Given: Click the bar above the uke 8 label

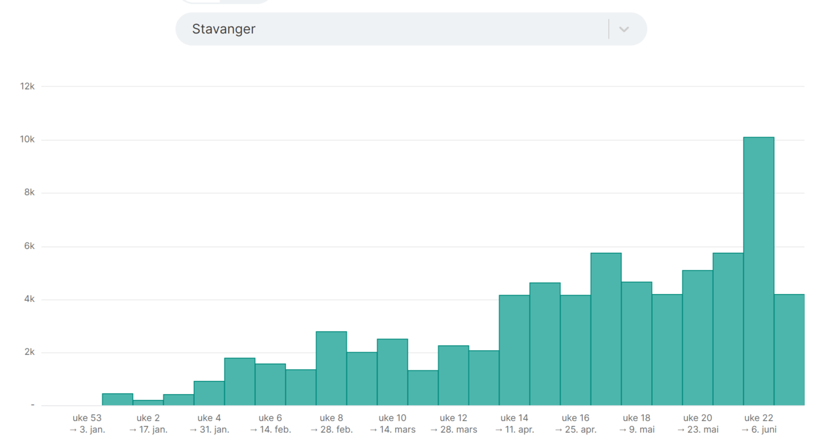Looking at the screenshot, I should point(331,368).
